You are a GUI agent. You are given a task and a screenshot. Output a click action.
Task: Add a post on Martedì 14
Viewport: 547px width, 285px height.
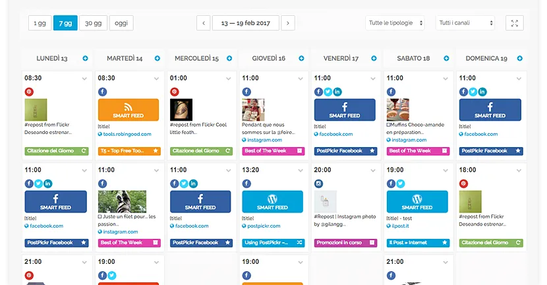pyautogui.click(x=158, y=58)
